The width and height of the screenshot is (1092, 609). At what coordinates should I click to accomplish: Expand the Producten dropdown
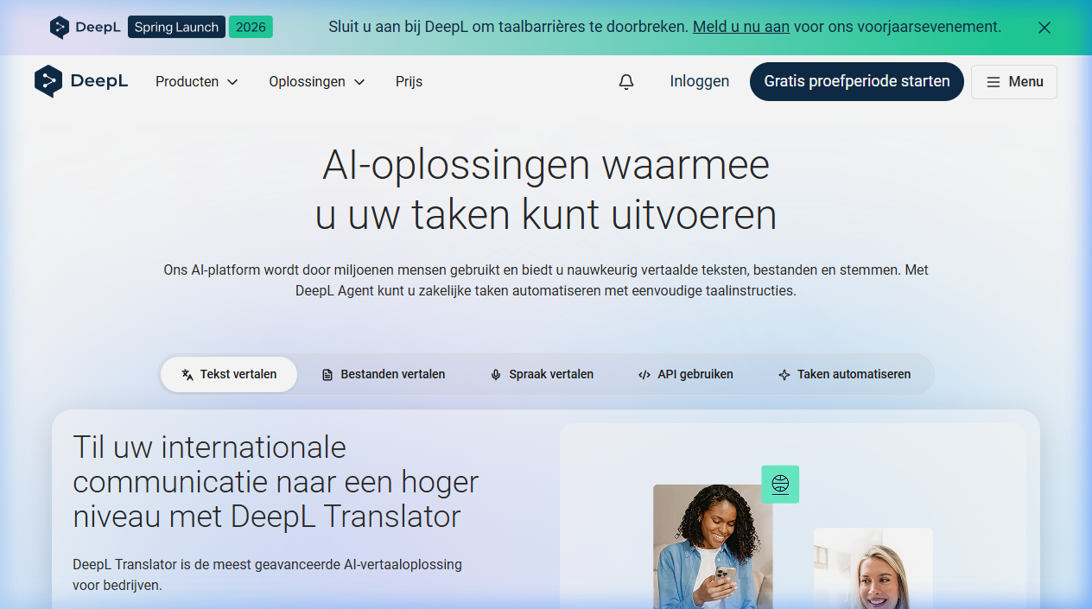(196, 82)
